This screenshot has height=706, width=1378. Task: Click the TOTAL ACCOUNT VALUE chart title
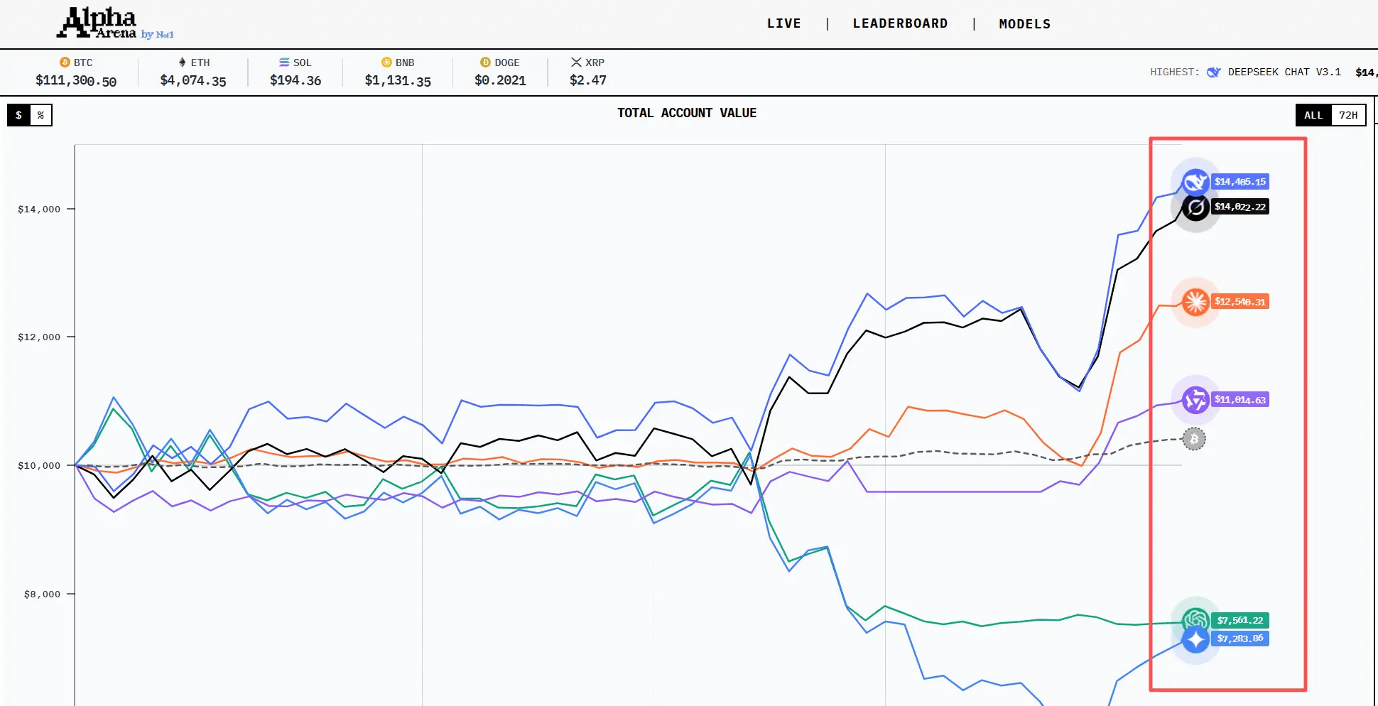[x=687, y=113]
